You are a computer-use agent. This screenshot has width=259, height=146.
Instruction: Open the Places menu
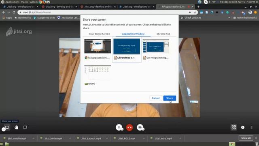[x=24, y=2]
